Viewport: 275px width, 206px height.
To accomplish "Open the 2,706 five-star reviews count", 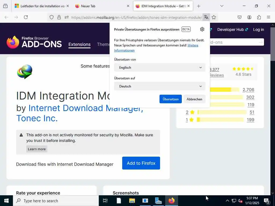I will click(x=248, y=90).
